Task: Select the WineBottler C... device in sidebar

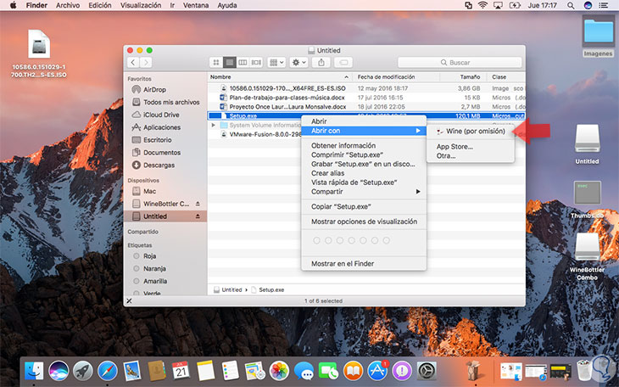Action: click(166, 204)
